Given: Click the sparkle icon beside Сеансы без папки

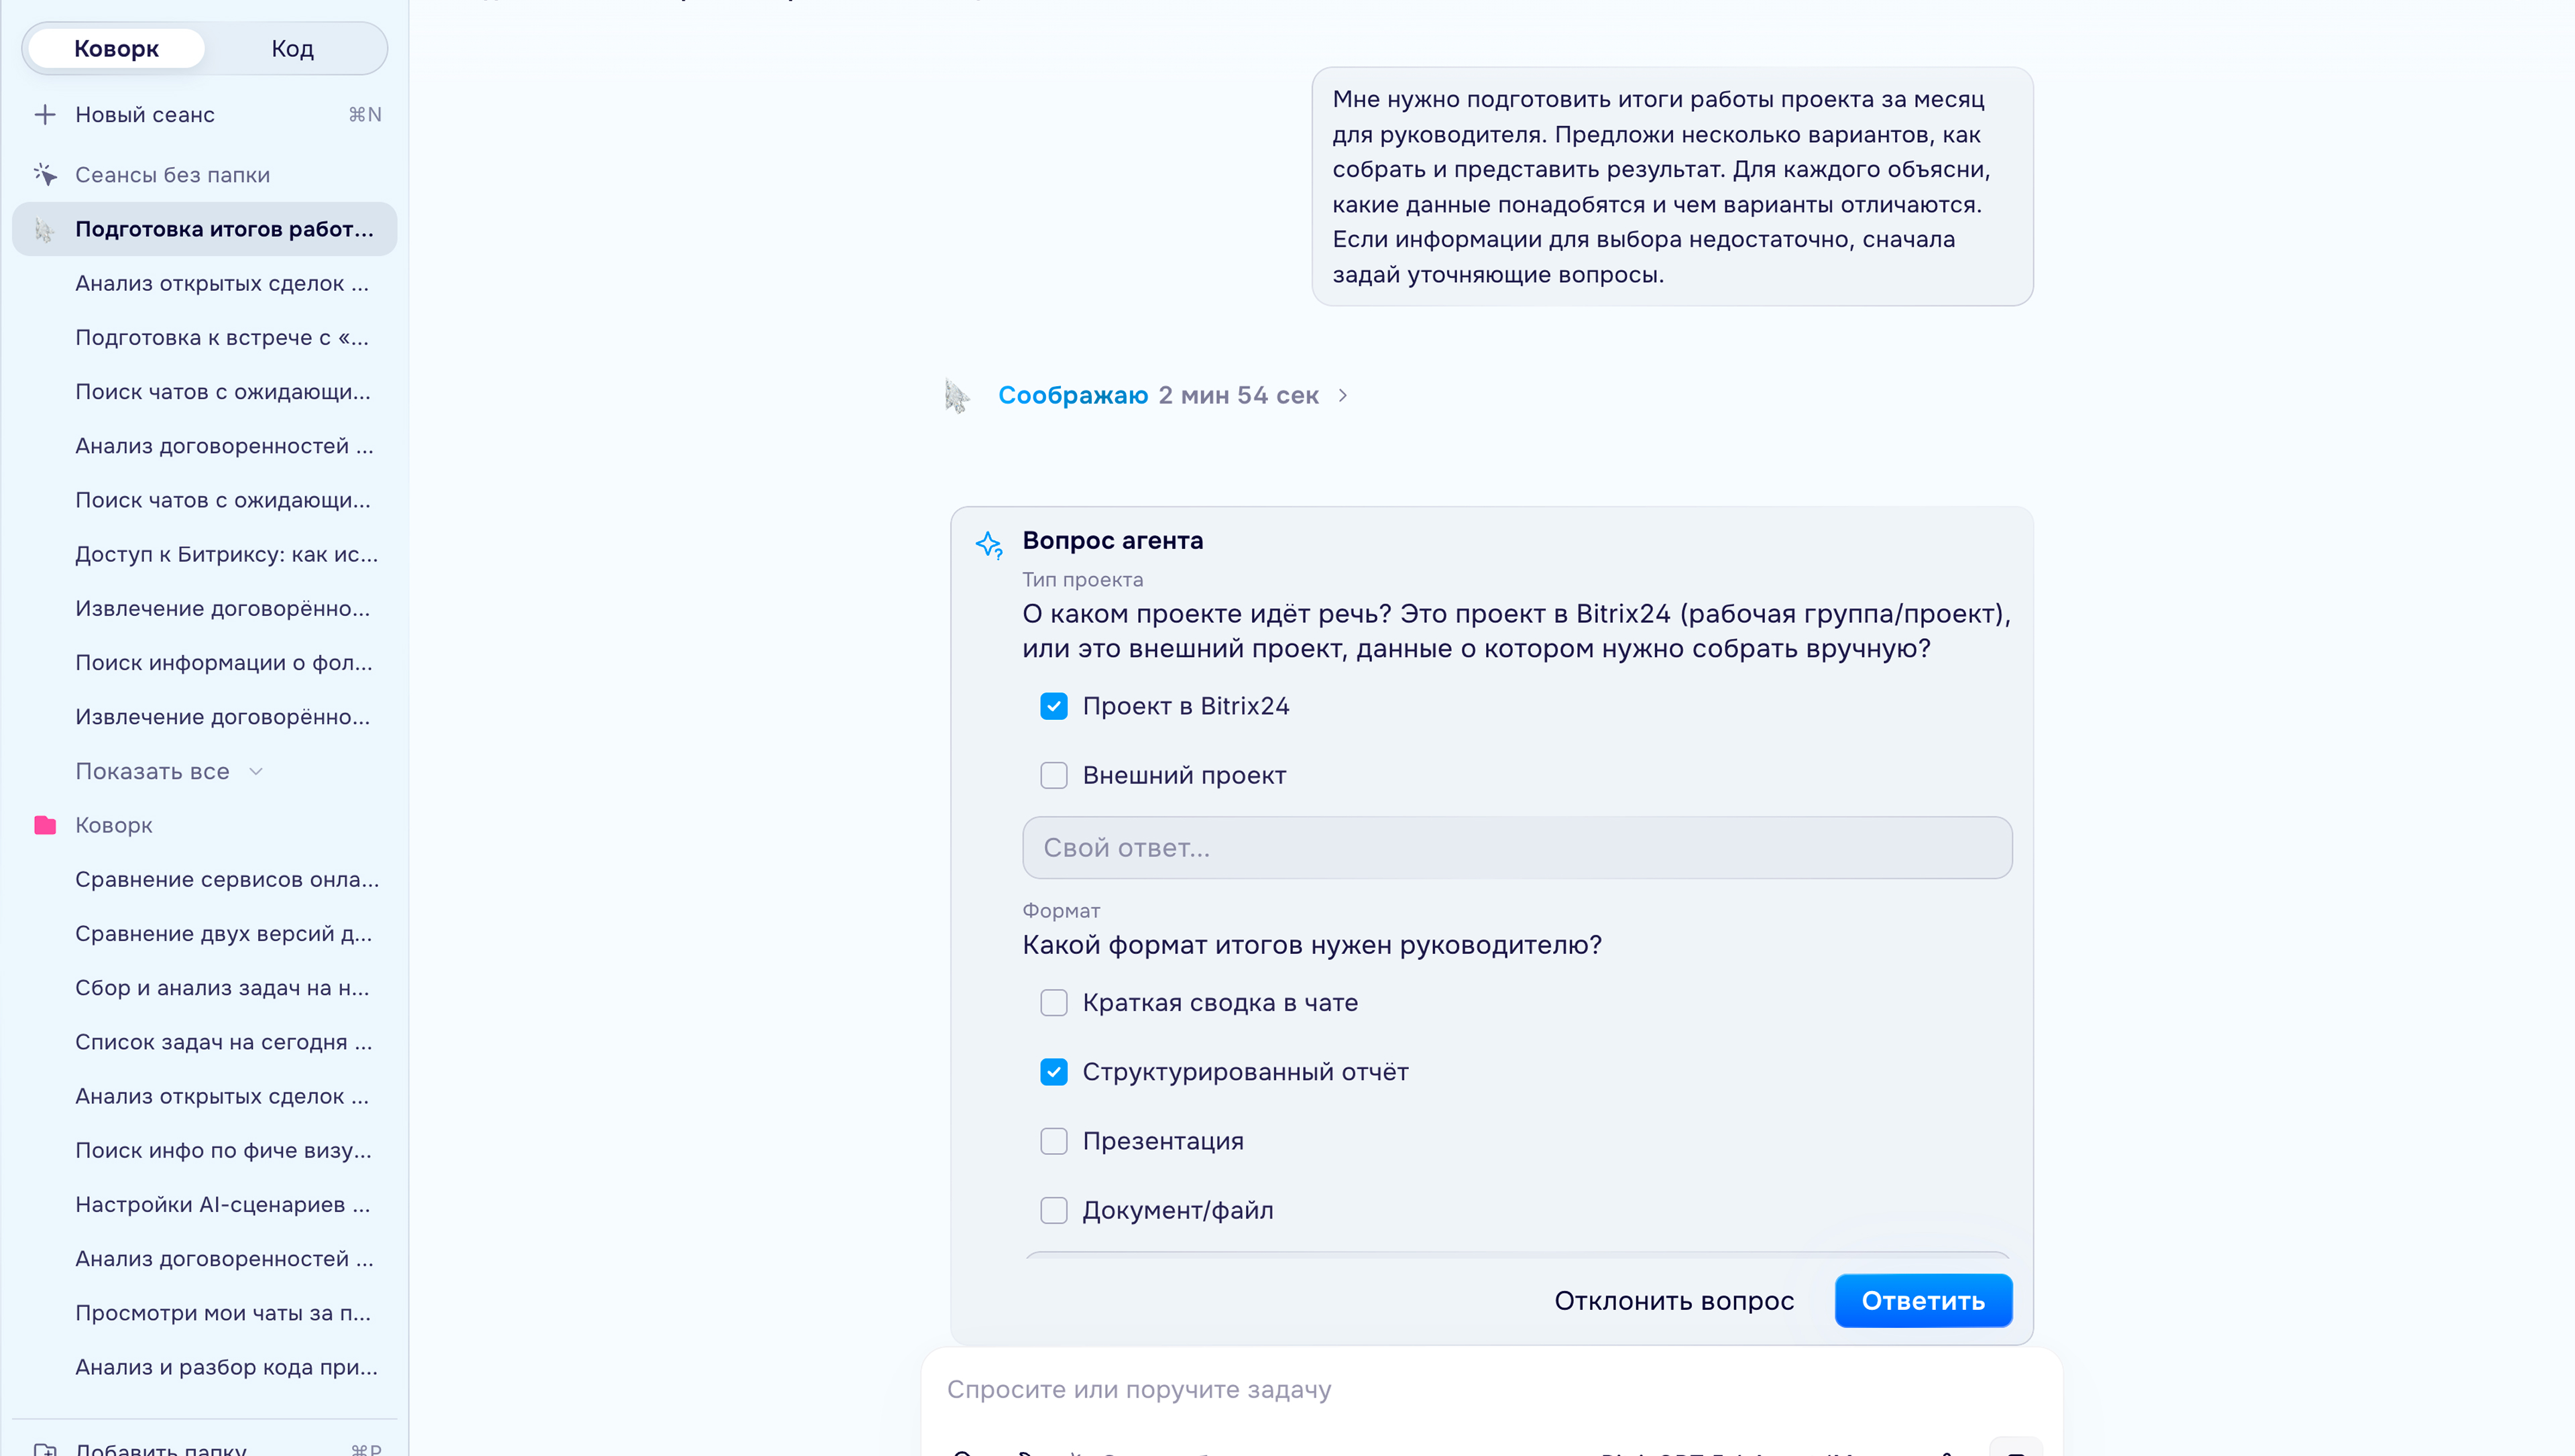Looking at the screenshot, I should pyautogui.click(x=45, y=175).
